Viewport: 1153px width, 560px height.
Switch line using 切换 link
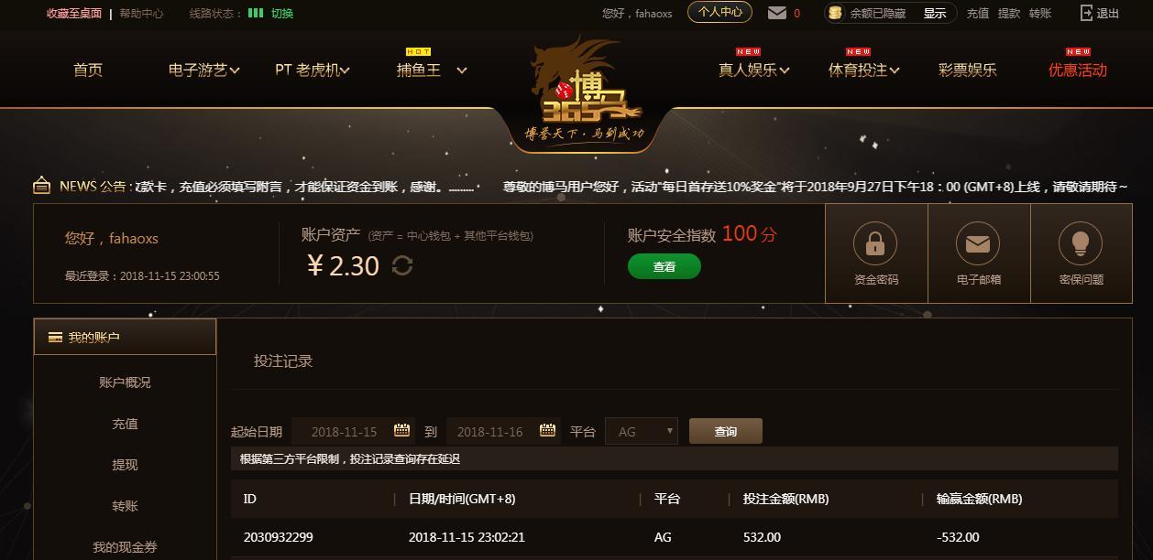282,14
